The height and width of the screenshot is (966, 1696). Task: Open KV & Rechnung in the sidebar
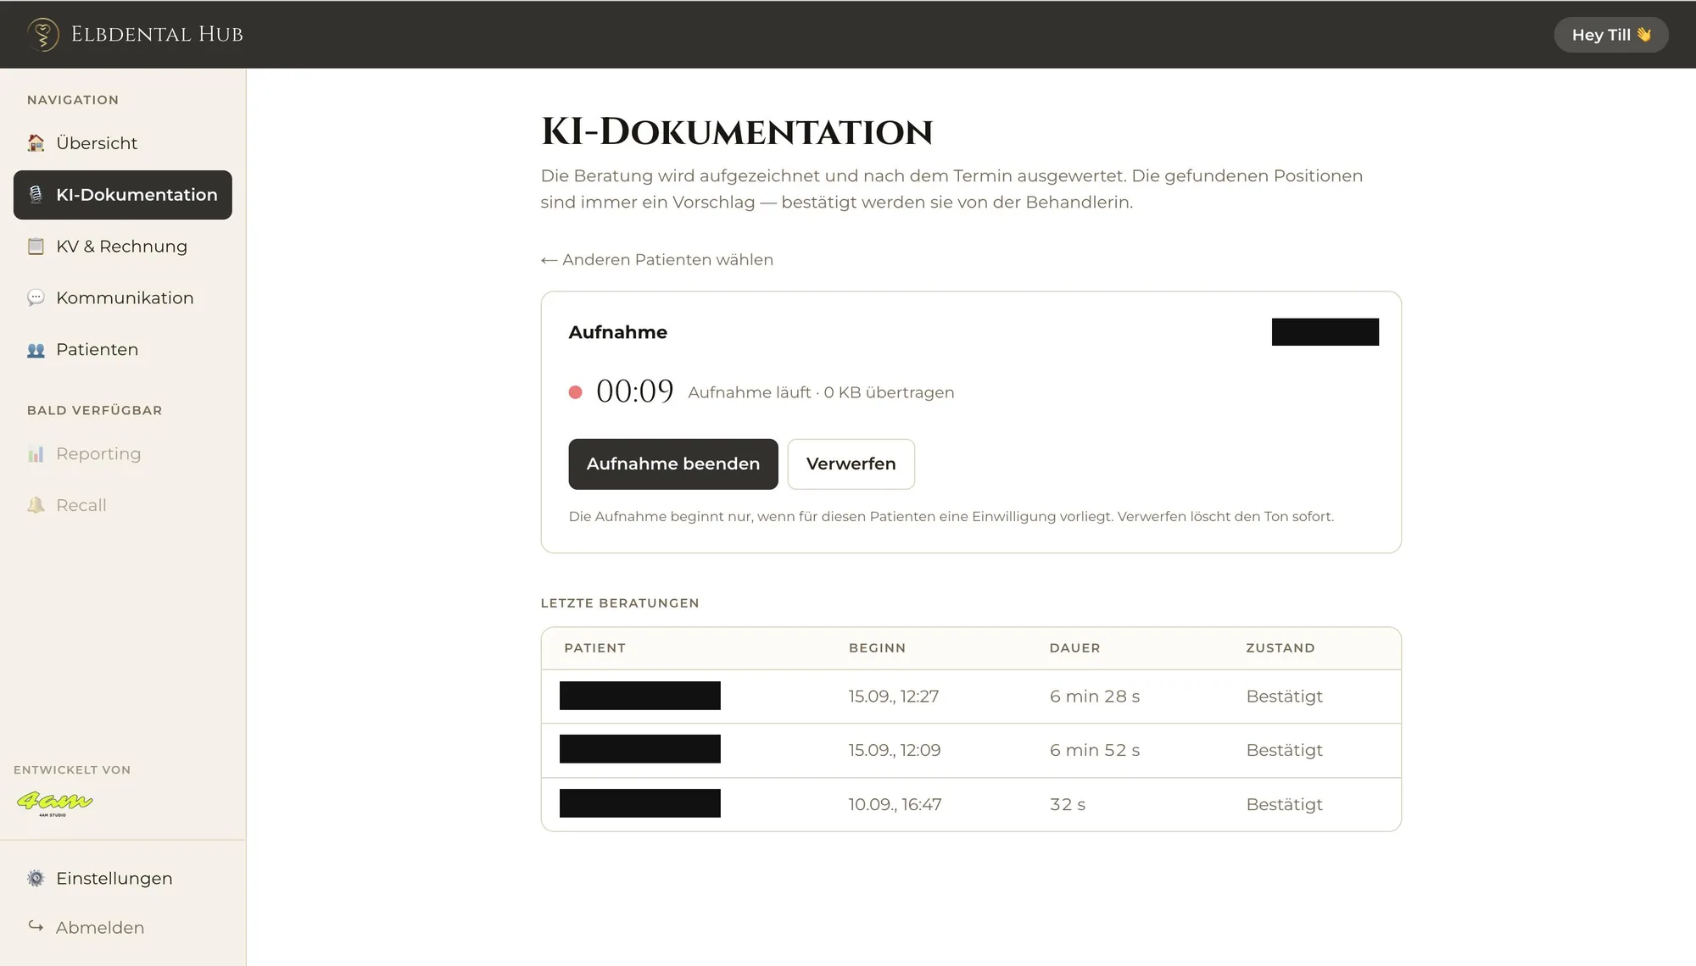(x=123, y=247)
